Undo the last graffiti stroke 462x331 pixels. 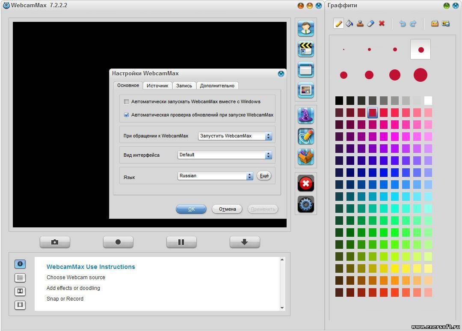pyautogui.click(x=403, y=24)
